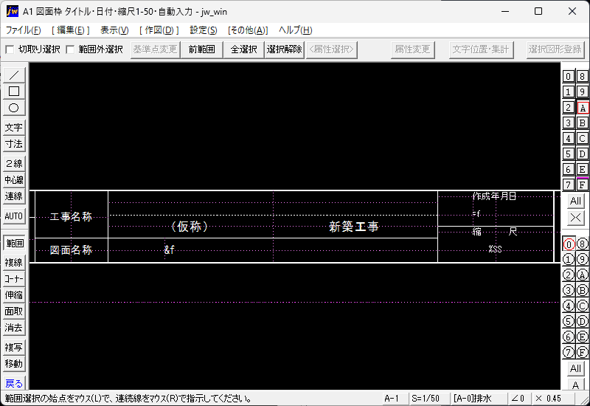Toggle layer 3 square button
This screenshot has height=406, width=590.
coord(569,123)
